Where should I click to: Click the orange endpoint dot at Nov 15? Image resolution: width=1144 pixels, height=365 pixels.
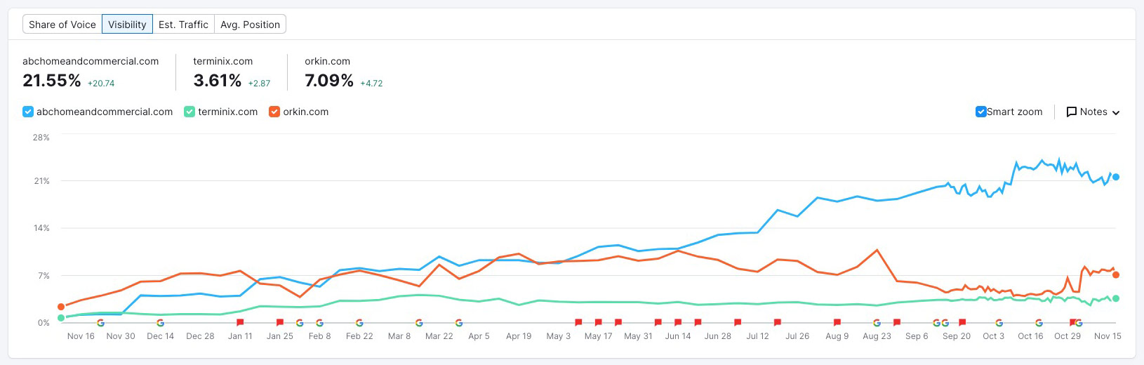click(x=1116, y=274)
